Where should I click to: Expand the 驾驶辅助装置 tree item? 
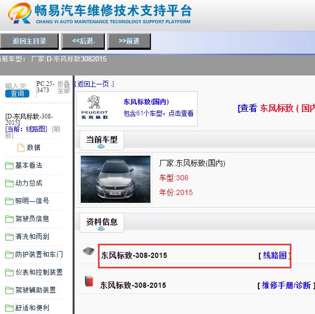coord(36,290)
